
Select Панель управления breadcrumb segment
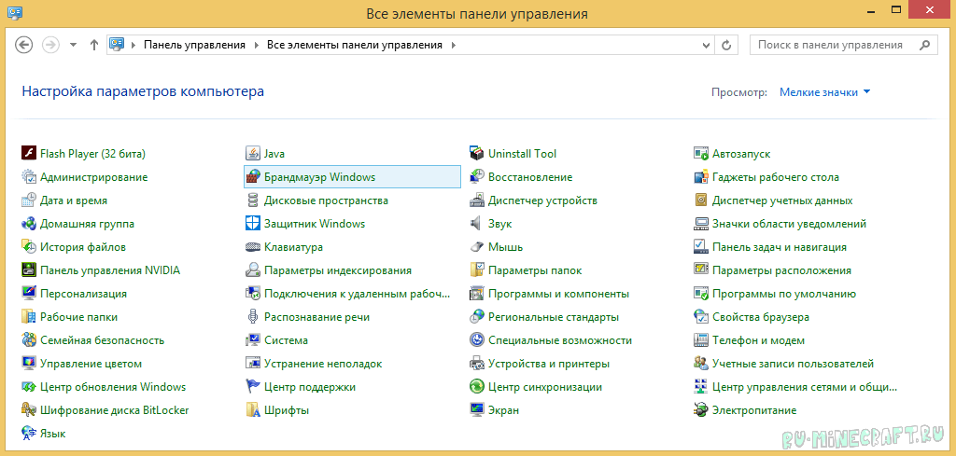tap(194, 45)
